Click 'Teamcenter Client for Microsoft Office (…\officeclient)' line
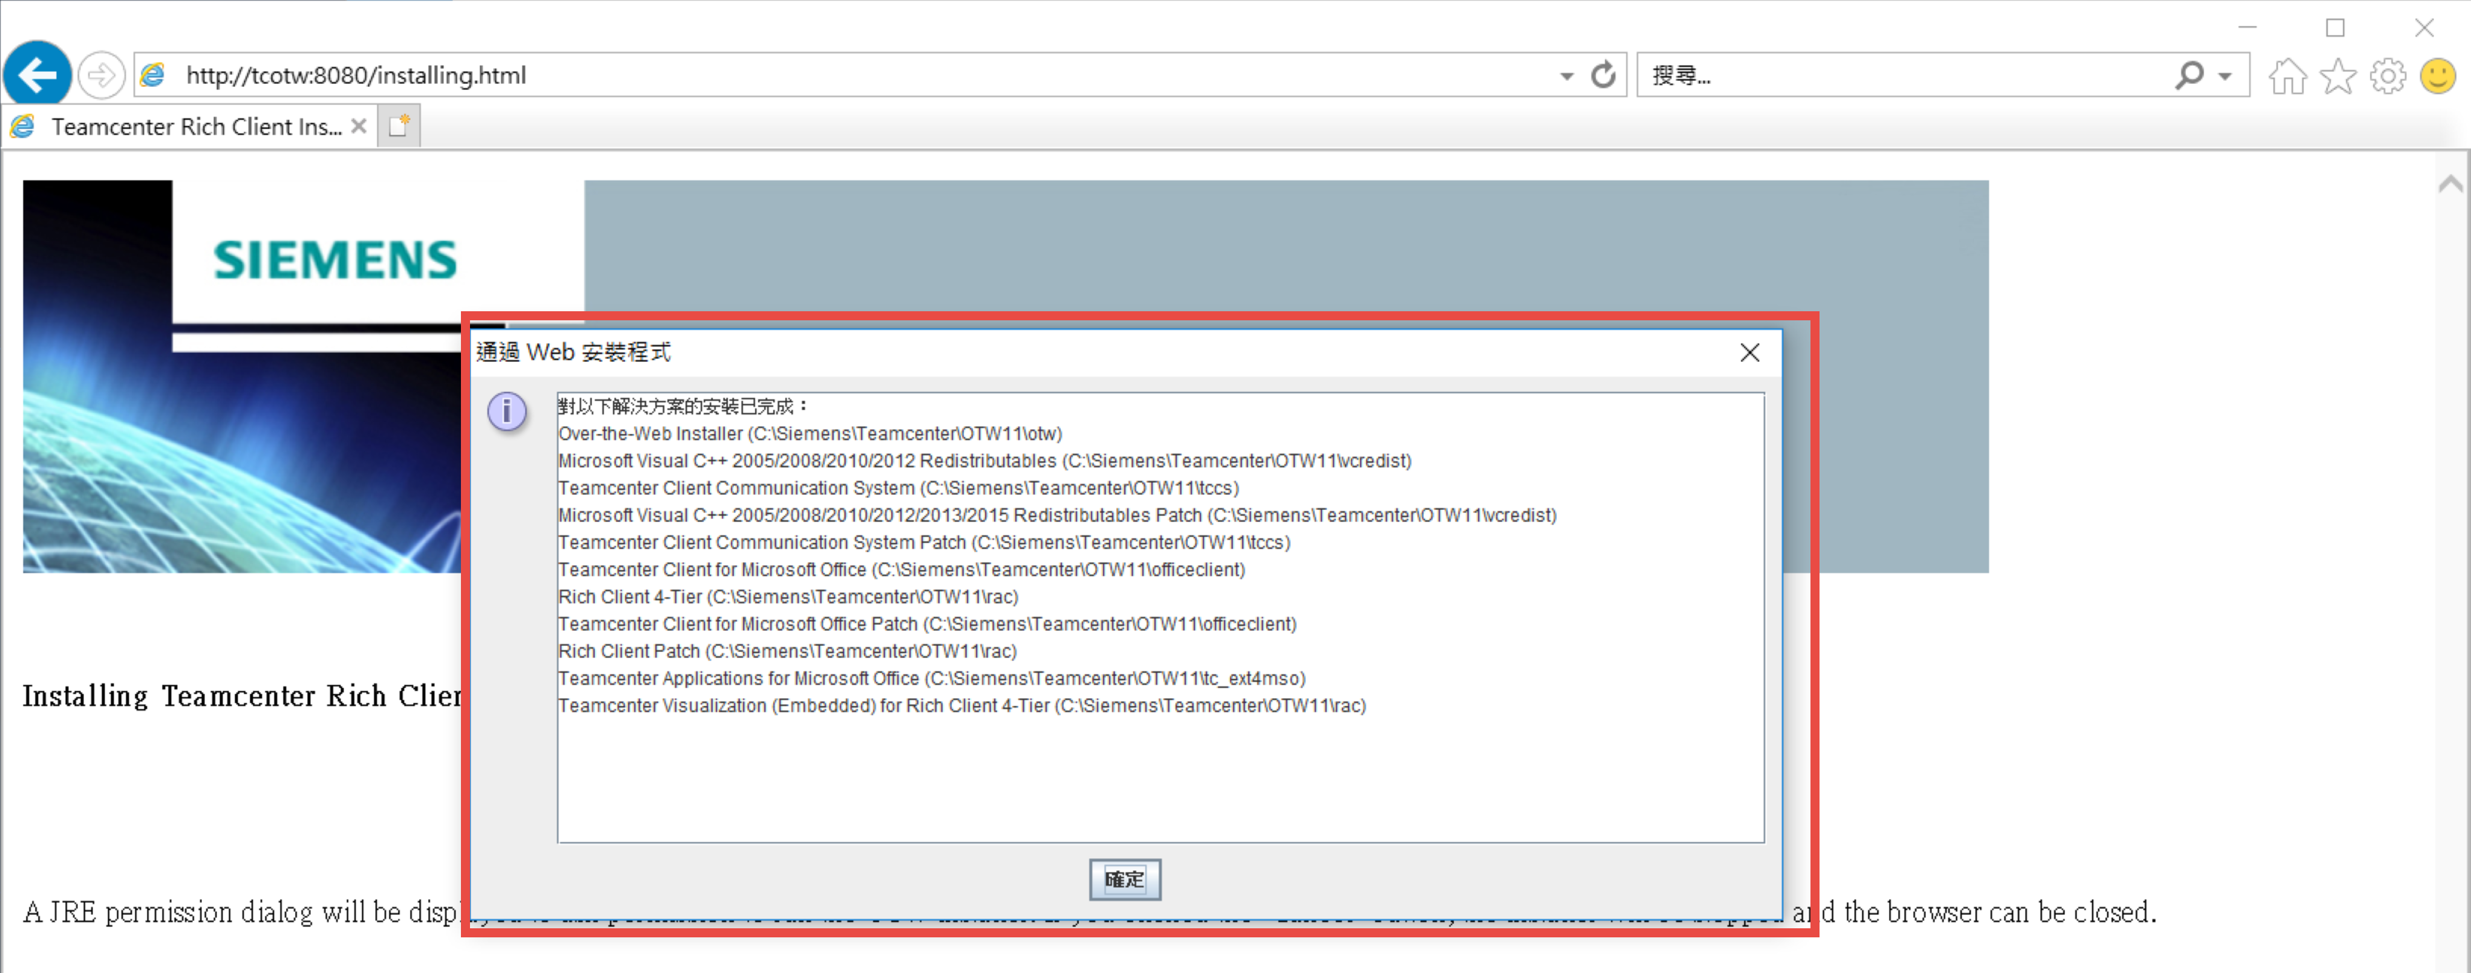2471x973 pixels. 901,569
